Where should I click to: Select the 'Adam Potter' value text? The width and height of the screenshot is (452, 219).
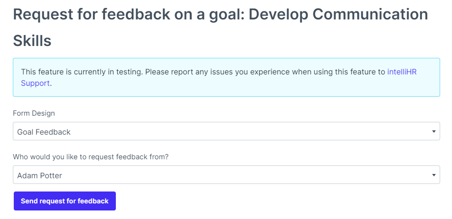click(39, 175)
